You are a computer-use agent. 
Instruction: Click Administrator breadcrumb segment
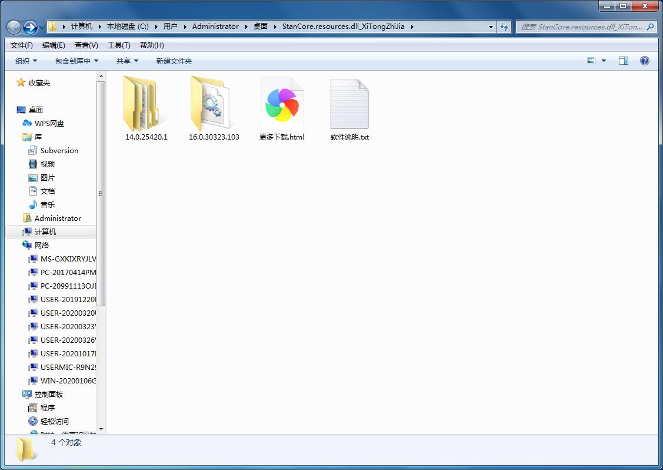215,27
